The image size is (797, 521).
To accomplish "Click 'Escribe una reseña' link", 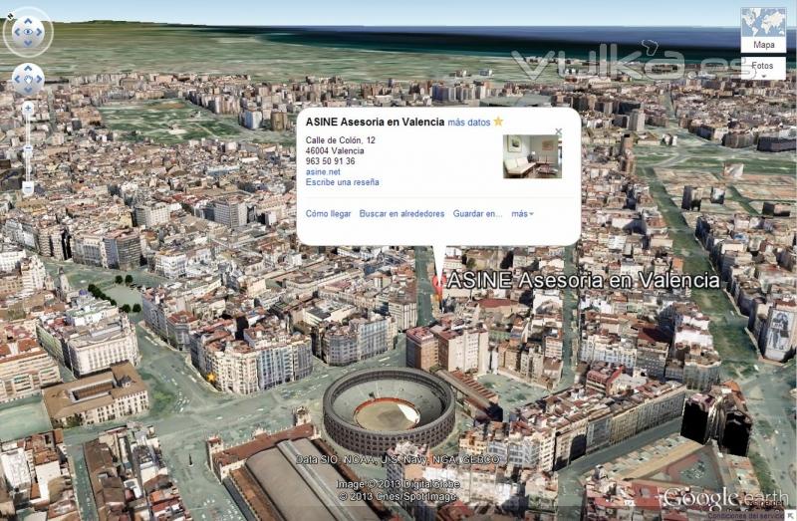I will click(342, 182).
